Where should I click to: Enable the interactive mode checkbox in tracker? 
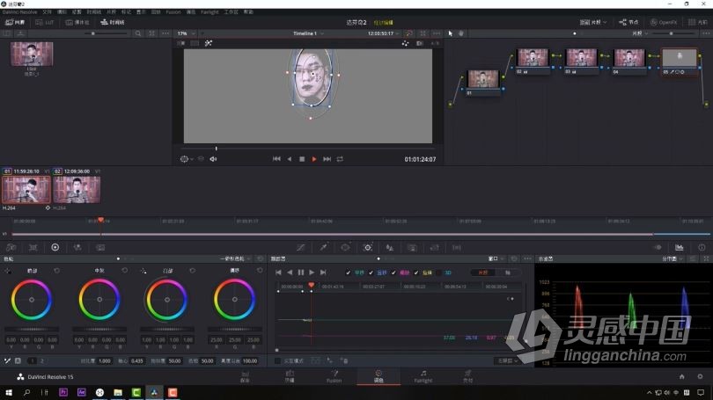277,361
